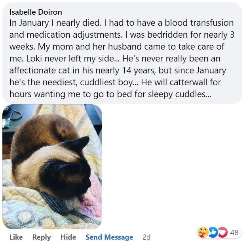Like Isabelle Doiron's comment
This screenshot has height=244, width=245.
pyautogui.click(x=15, y=237)
